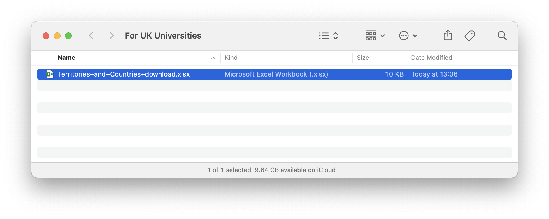Expand the view switcher up-down arrows

pos(336,36)
